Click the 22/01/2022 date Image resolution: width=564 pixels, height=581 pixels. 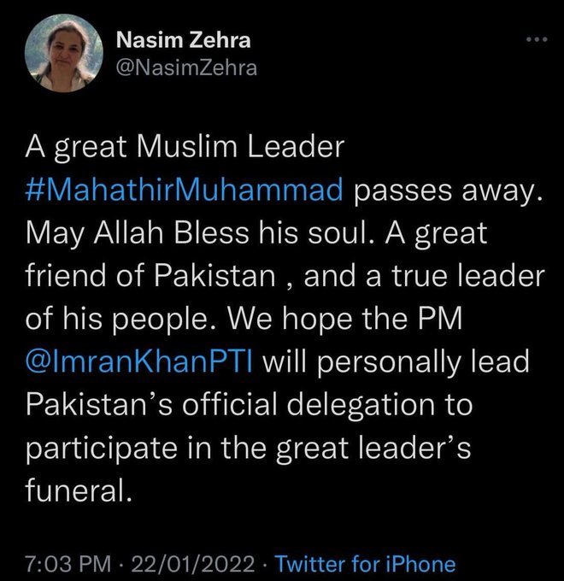[x=193, y=564]
